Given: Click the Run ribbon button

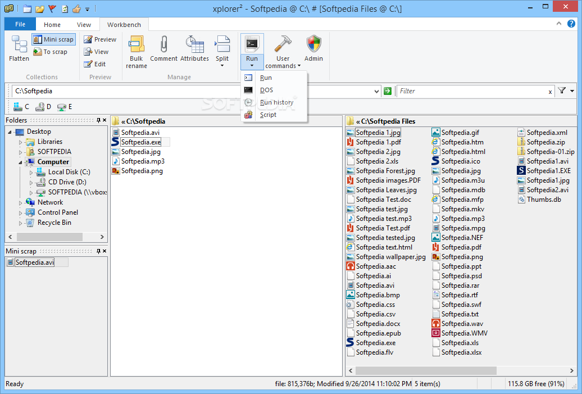Looking at the screenshot, I should pyautogui.click(x=252, y=51).
